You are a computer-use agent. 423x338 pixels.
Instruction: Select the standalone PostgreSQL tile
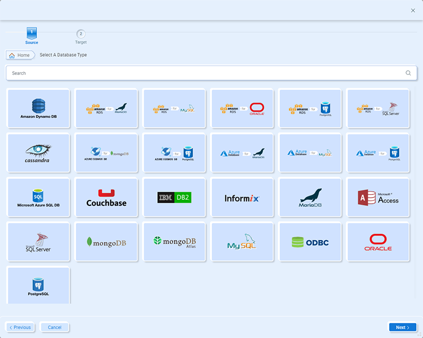(x=38, y=286)
